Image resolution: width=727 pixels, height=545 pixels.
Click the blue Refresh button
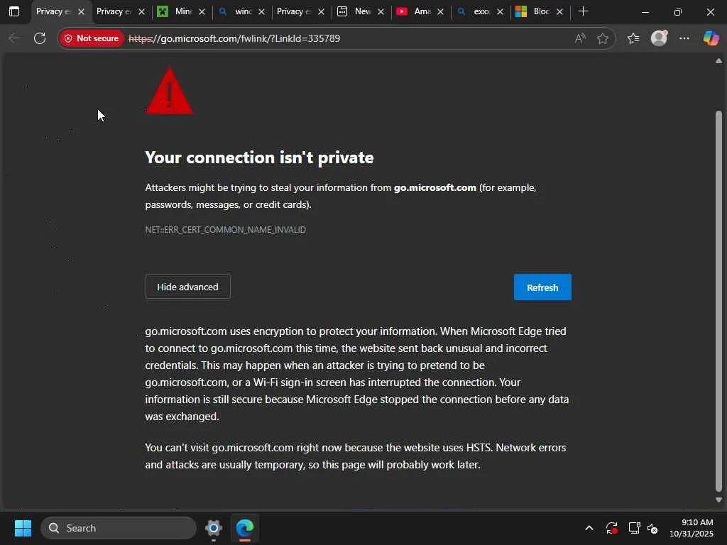pyautogui.click(x=542, y=287)
